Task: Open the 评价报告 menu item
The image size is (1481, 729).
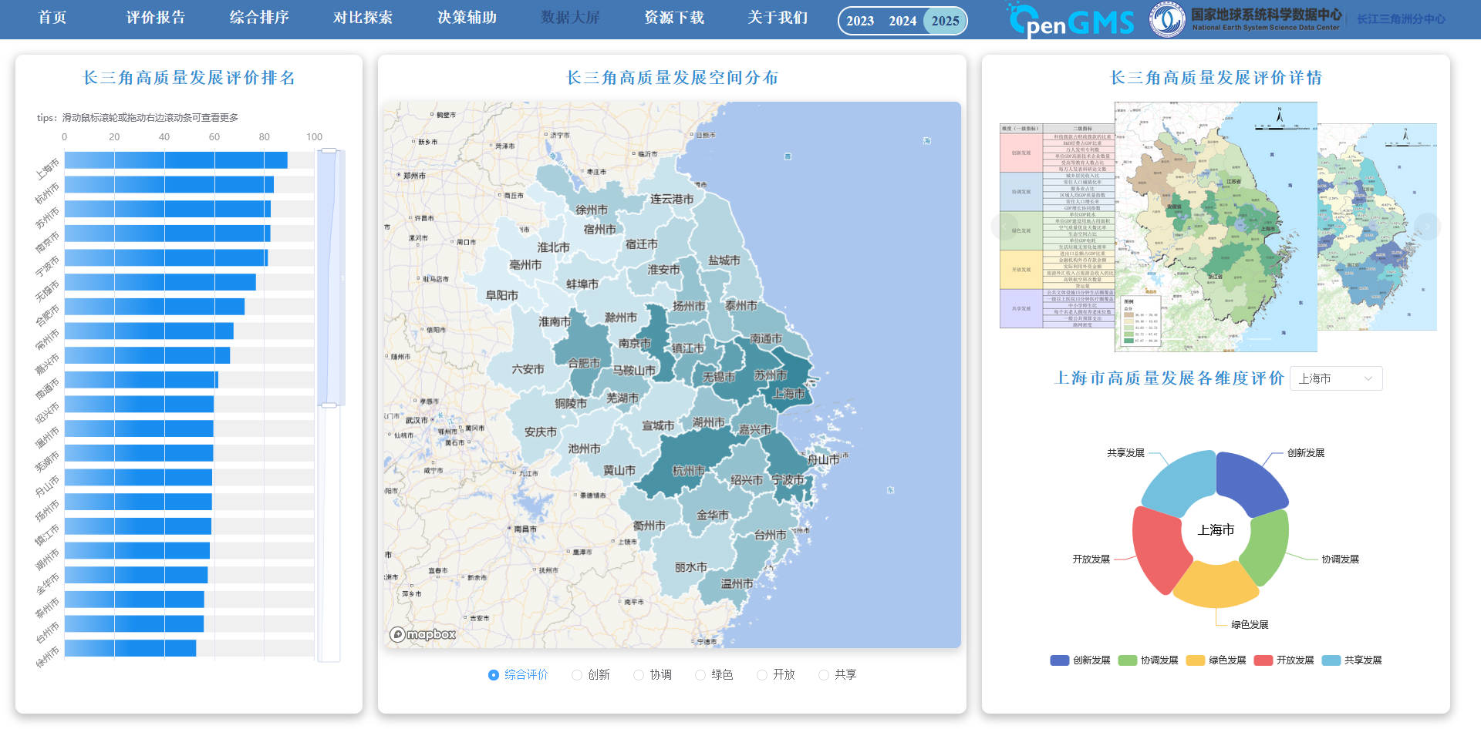Action: 156,18
